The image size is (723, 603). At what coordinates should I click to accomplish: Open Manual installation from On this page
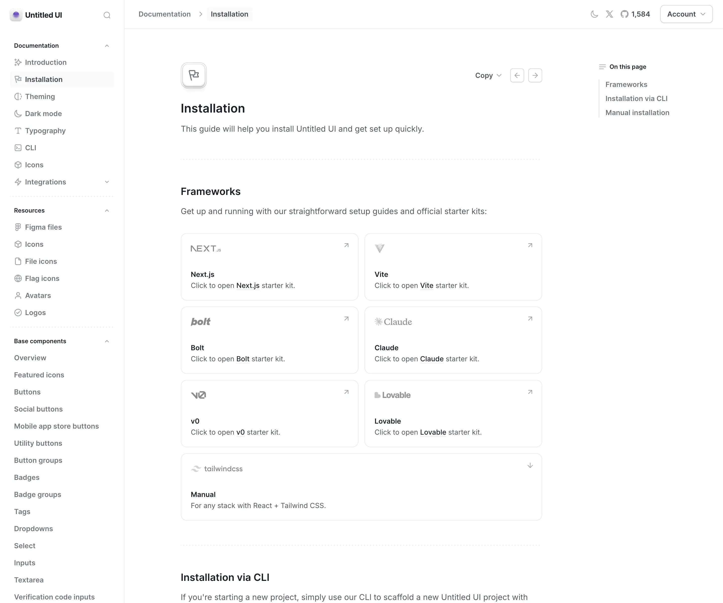click(637, 113)
